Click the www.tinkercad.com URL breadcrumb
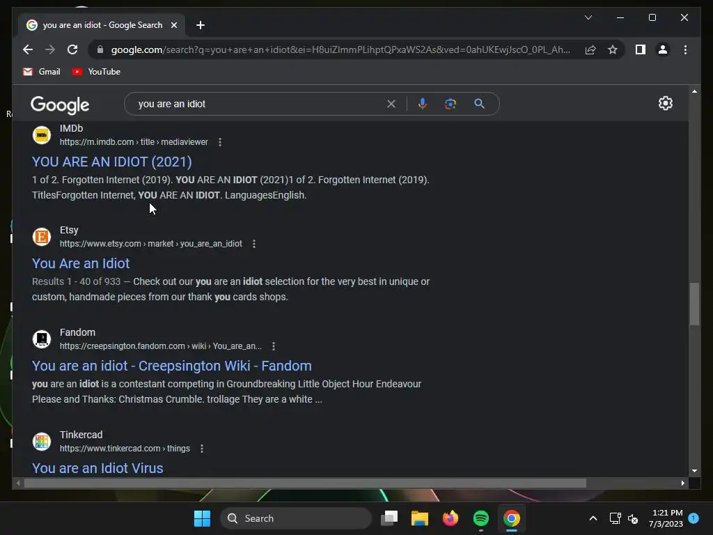Screen dimensions: 713x535 [x=125, y=449]
